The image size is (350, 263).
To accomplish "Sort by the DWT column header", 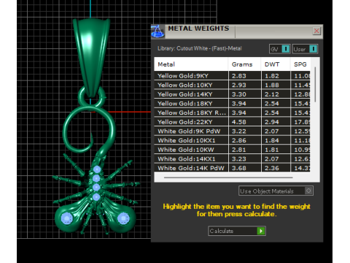I will (276, 64).
